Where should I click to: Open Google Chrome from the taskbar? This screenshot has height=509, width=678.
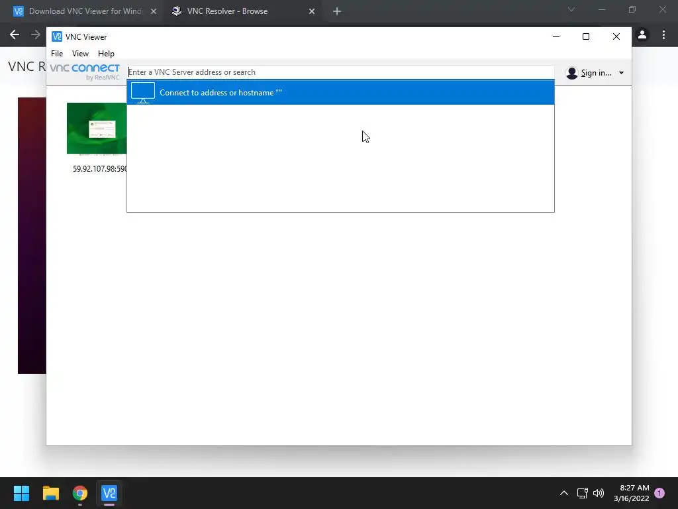(80, 493)
